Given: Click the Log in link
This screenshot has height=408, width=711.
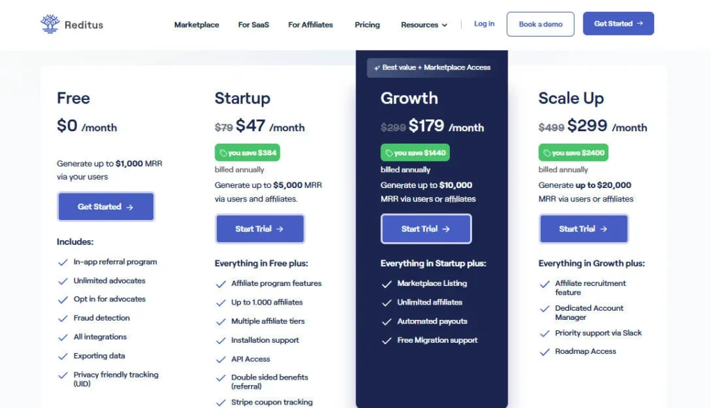Looking at the screenshot, I should 484,24.
